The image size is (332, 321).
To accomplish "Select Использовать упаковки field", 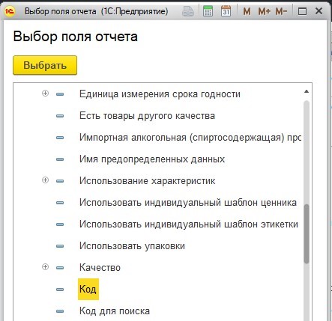I will pos(132,246).
